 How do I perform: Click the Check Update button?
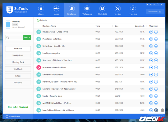[x=155, y=116]
